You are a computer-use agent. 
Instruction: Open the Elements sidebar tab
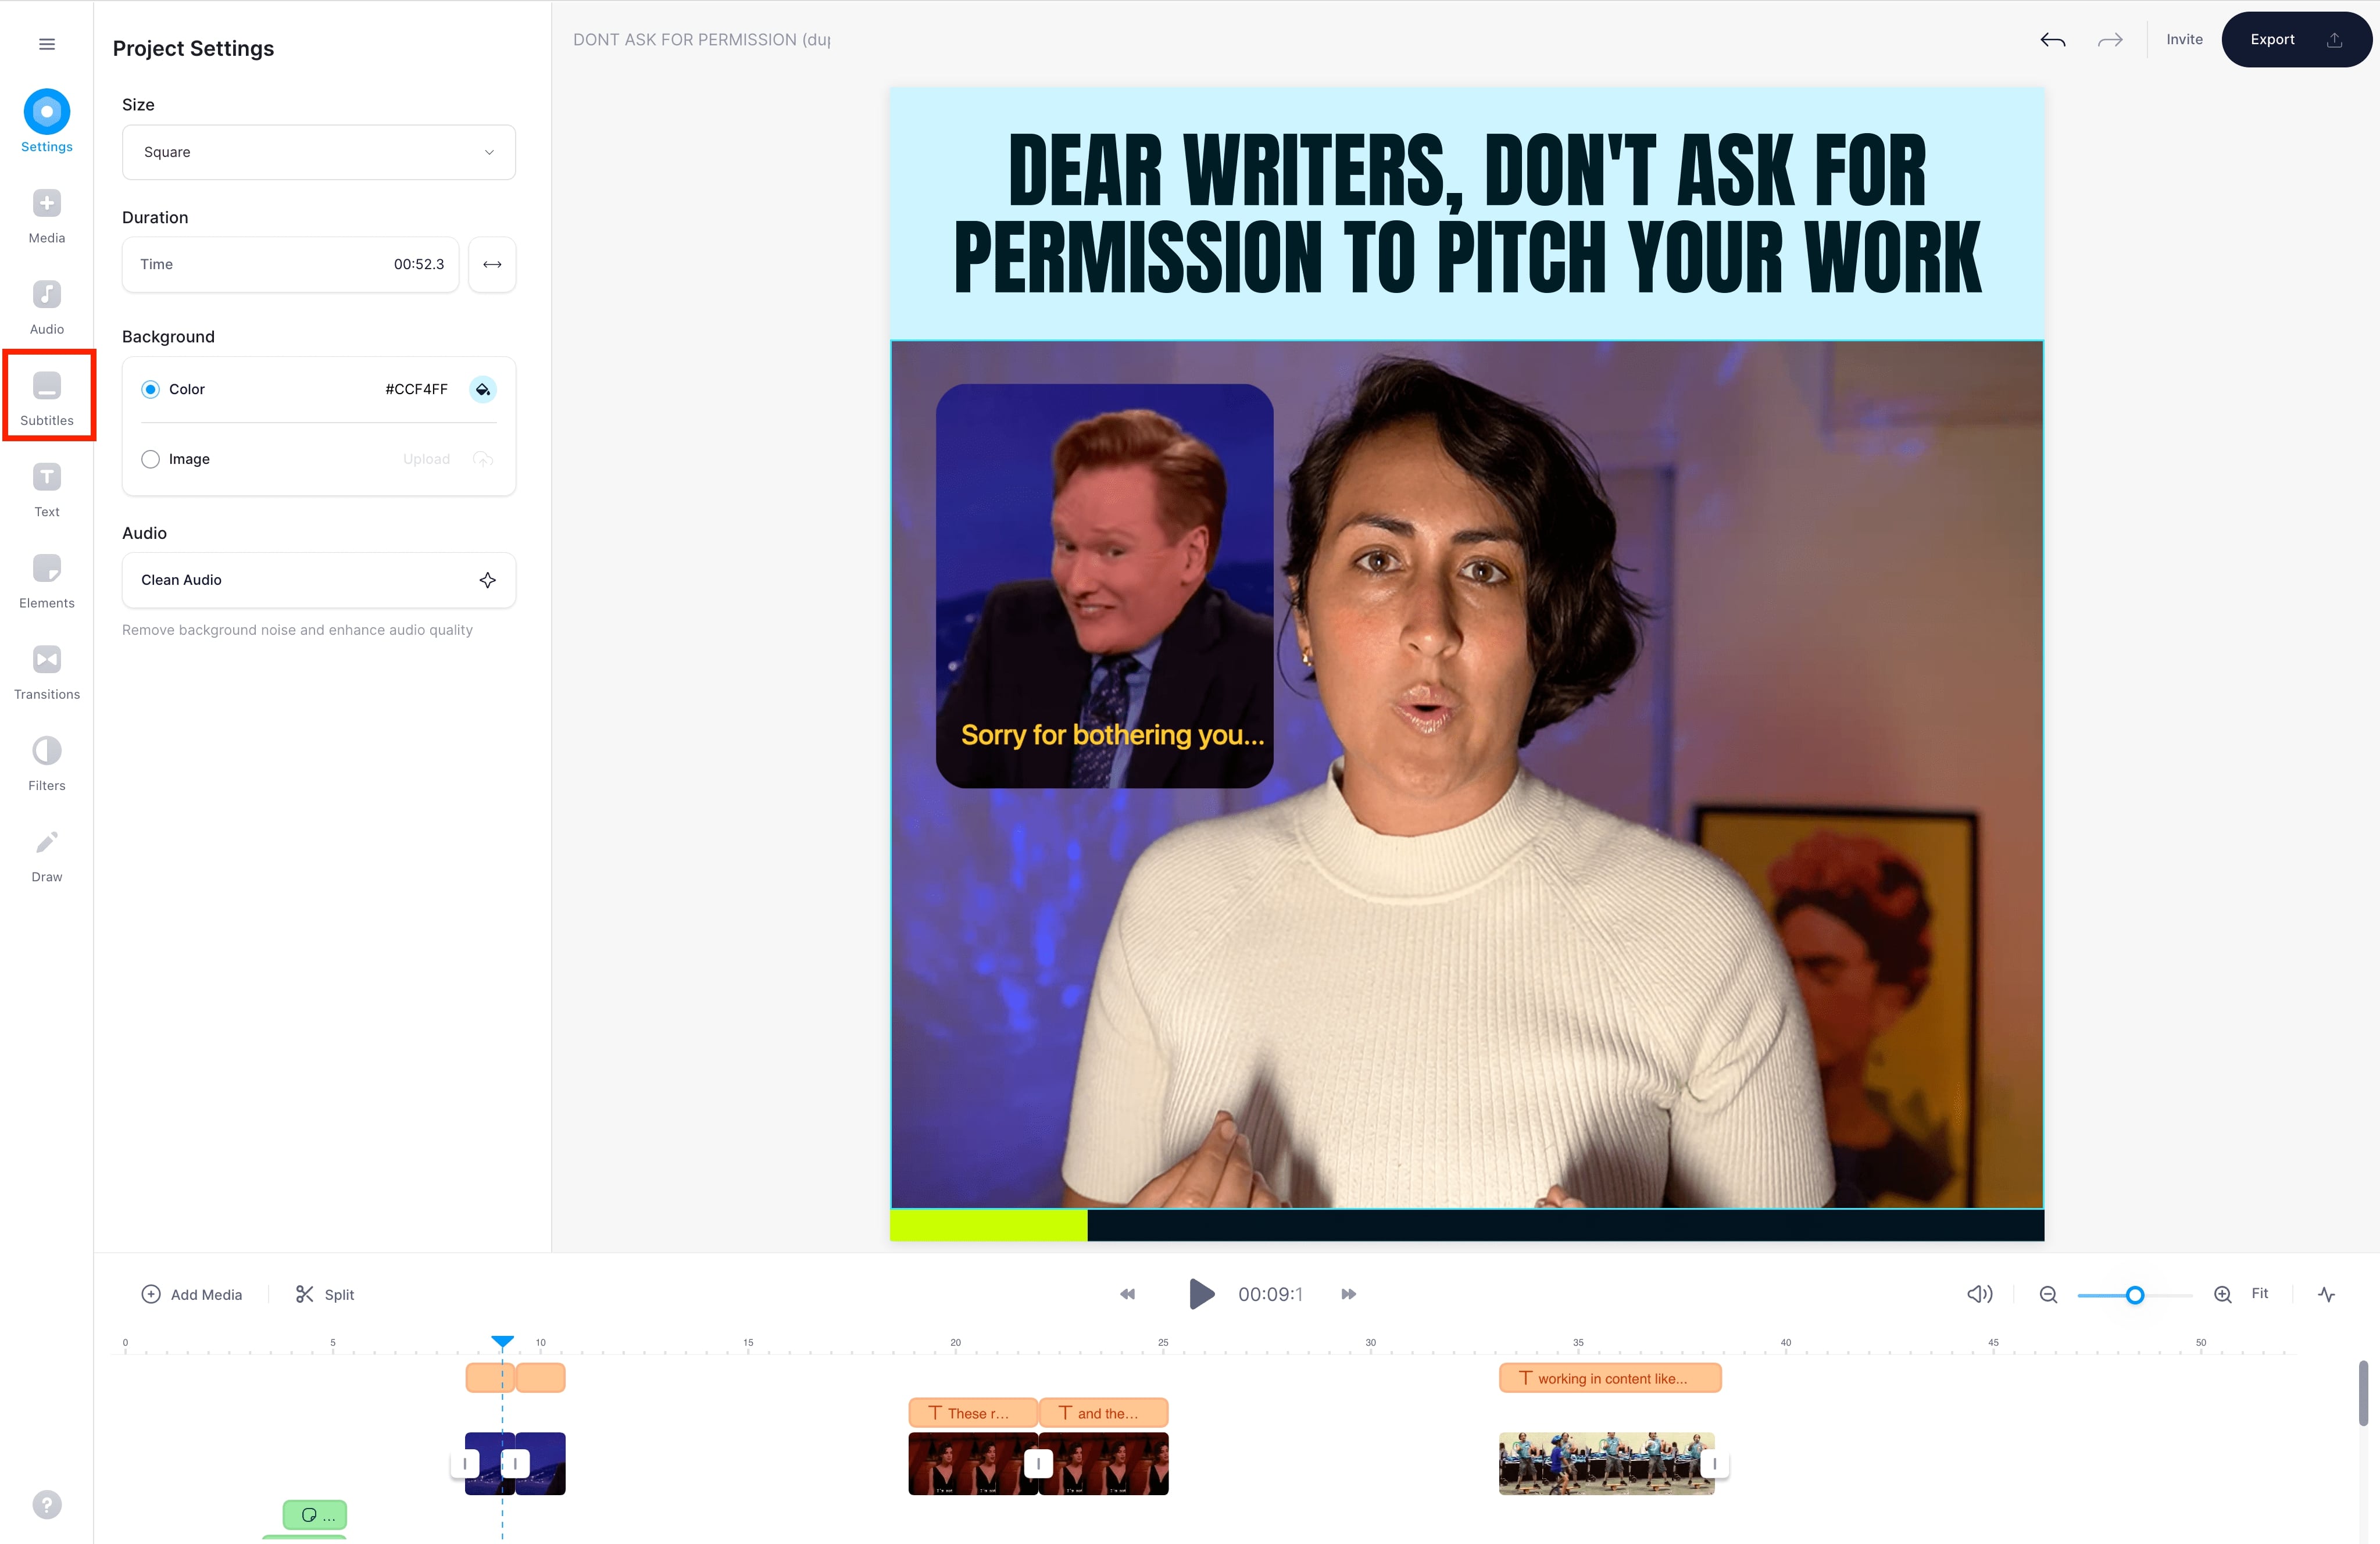point(46,581)
